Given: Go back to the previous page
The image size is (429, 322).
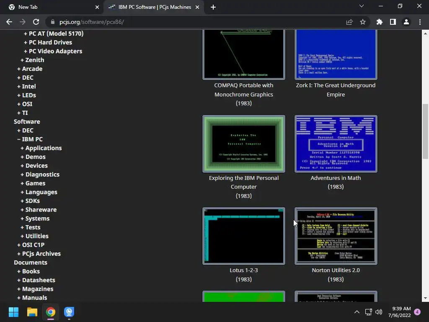Looking at the screenshot, I should coord(9,22).
